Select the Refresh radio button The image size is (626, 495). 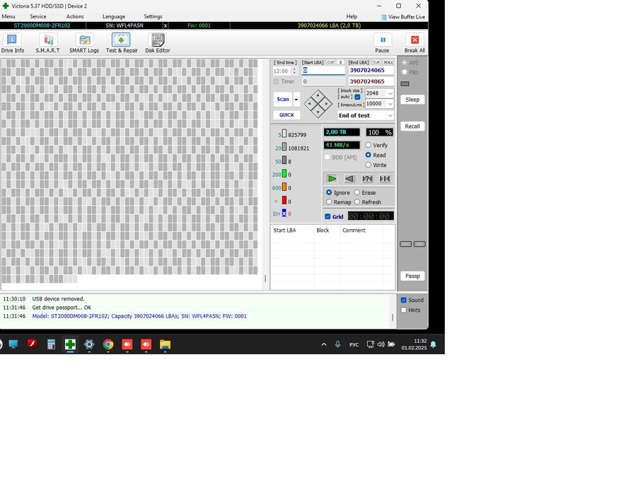(x=357, y=202)
